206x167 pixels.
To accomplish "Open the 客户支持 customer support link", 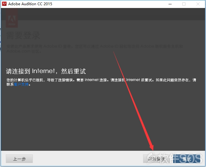I will pyautogui.click(x=21, y=84).
